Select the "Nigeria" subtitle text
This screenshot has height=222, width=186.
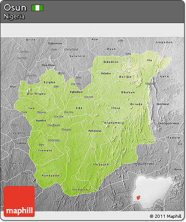pyautogui.click(x=14, y=17)
